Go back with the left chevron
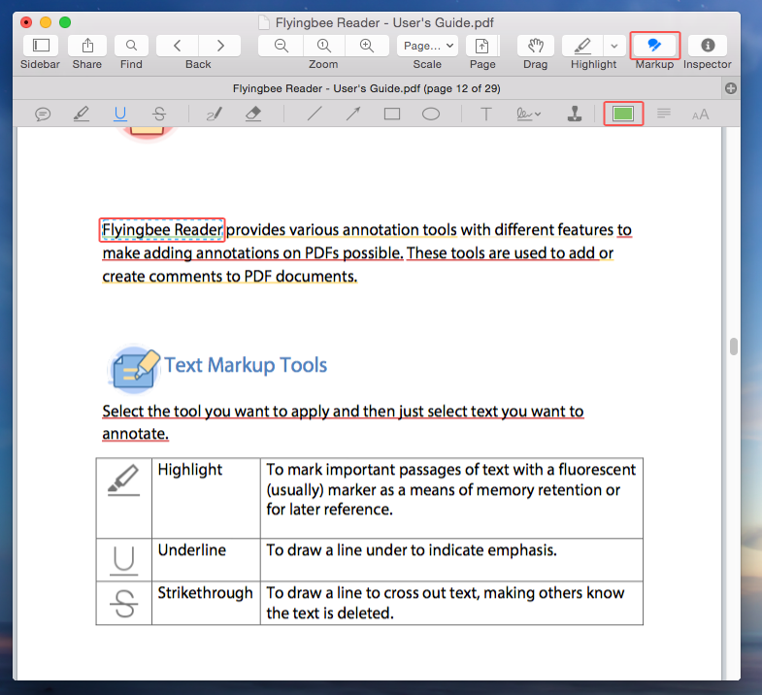Screen dimensions: 762x695 pyautogui.click(x=178, y=46)
